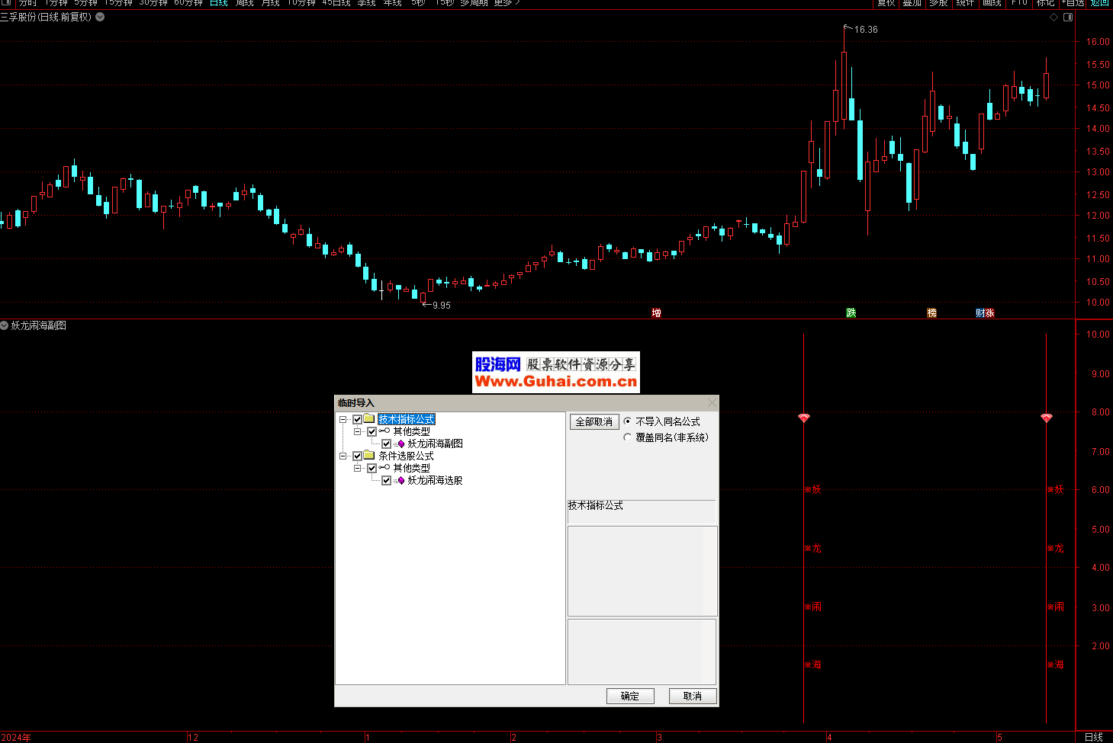
Task: Click the window layout icon at top-left corner
Action: pos(6,3)
